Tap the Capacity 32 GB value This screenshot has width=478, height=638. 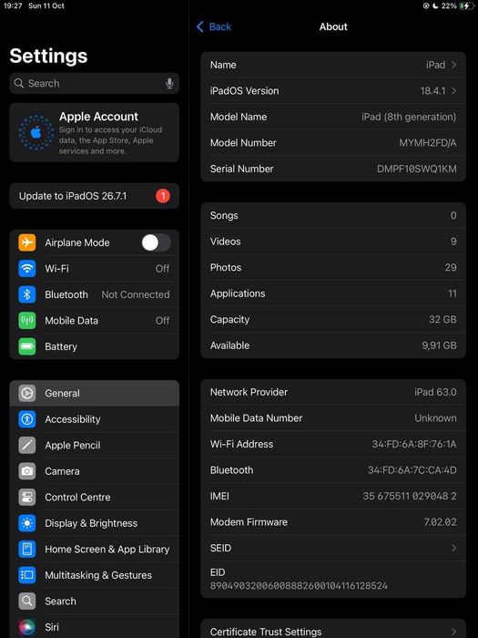(x=442, y=319)
